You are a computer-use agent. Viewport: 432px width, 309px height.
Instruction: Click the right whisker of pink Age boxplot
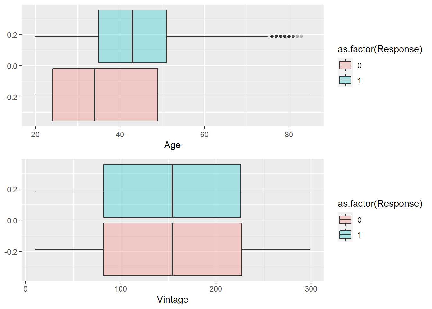click(234, 95)
